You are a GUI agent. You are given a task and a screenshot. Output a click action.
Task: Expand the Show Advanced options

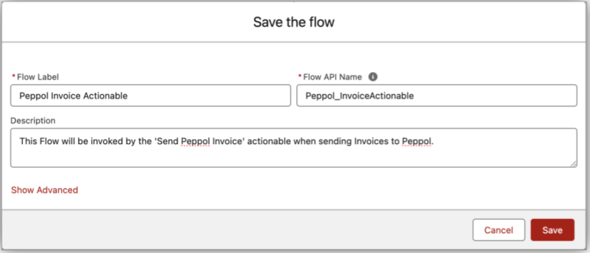pyautogui.click(x=44, y=190)
